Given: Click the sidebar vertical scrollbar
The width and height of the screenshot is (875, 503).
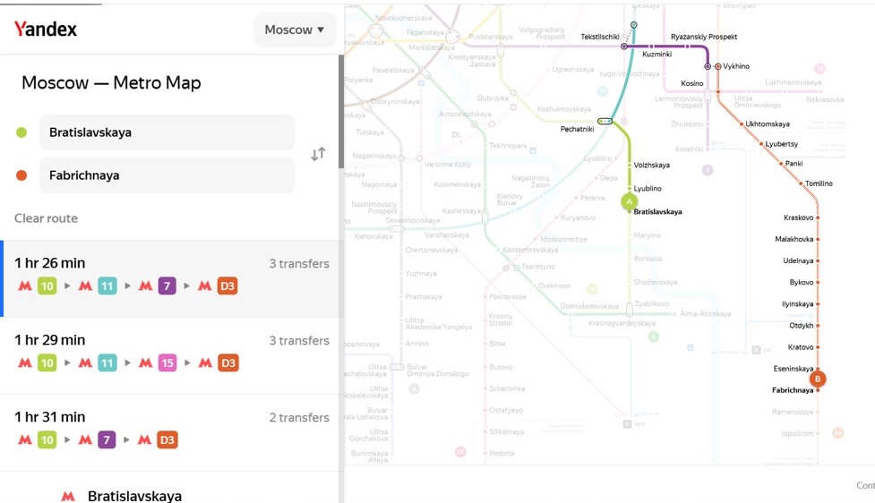Looking at the screenshot, I should click(341, 112).
